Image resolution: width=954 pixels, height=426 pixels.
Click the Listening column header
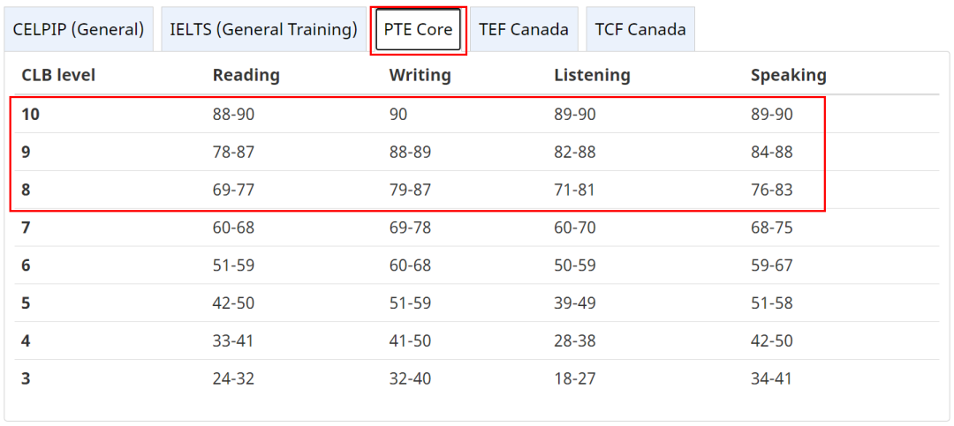point(592,75)
